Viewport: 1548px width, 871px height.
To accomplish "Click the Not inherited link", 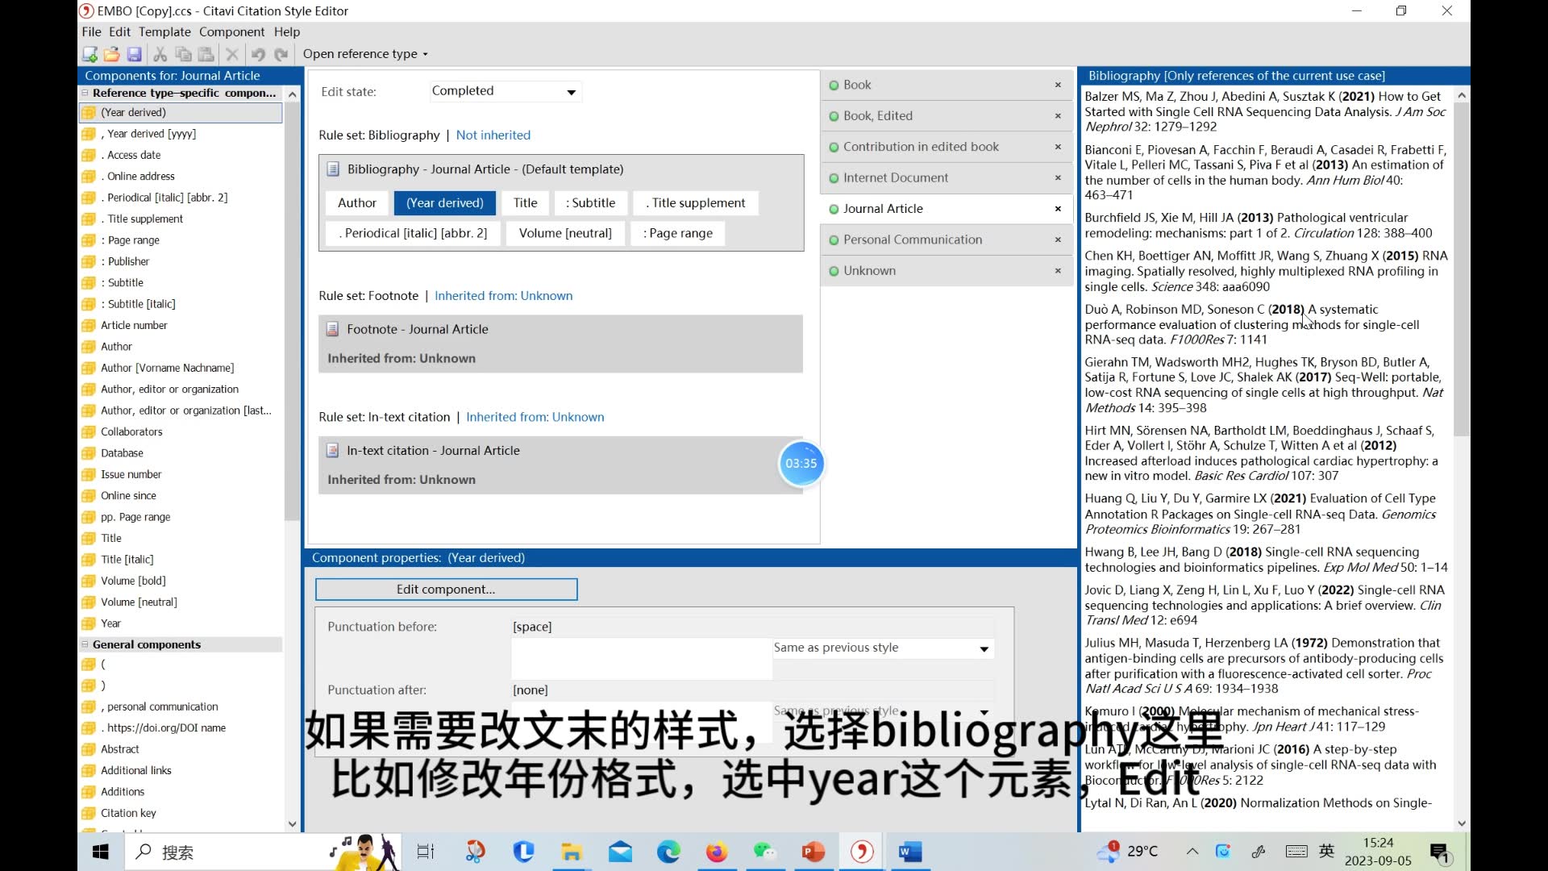I will point(493,135).
